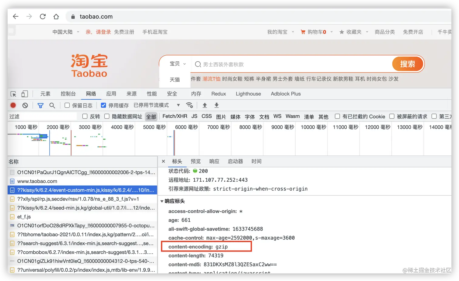
Task: Expand the 购物车 dropdown arrow
Action: click(x=331, y=32)
